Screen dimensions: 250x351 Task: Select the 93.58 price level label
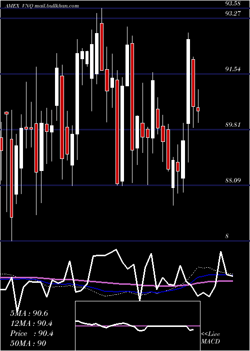233,4
